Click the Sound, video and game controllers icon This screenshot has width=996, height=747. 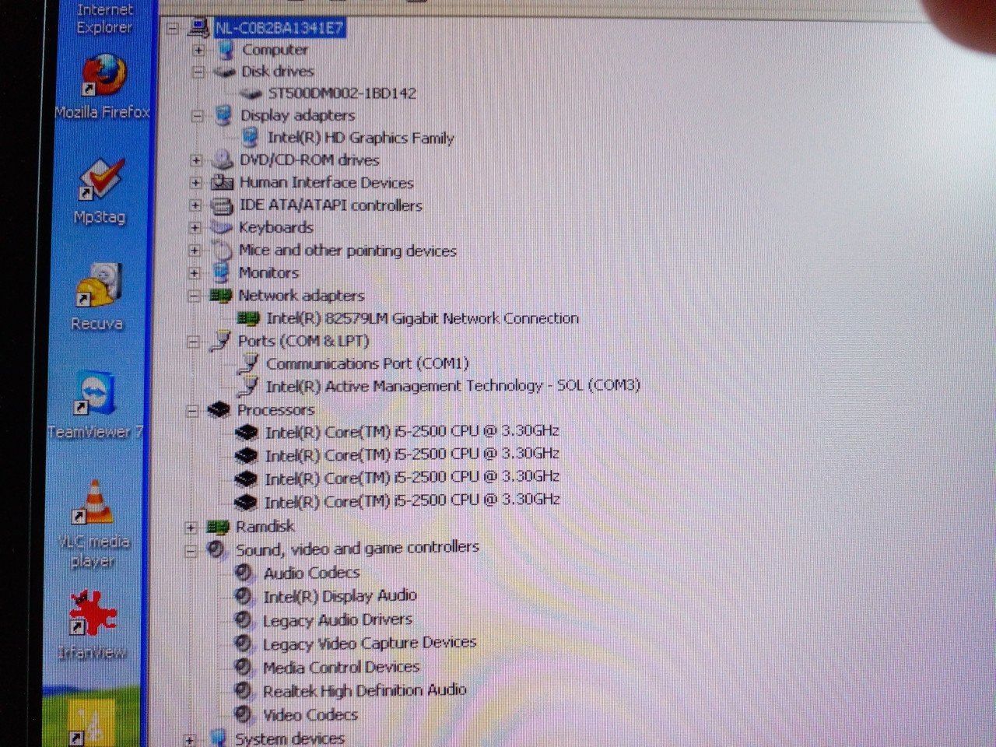pyautogui.click(x=216, y=549)
